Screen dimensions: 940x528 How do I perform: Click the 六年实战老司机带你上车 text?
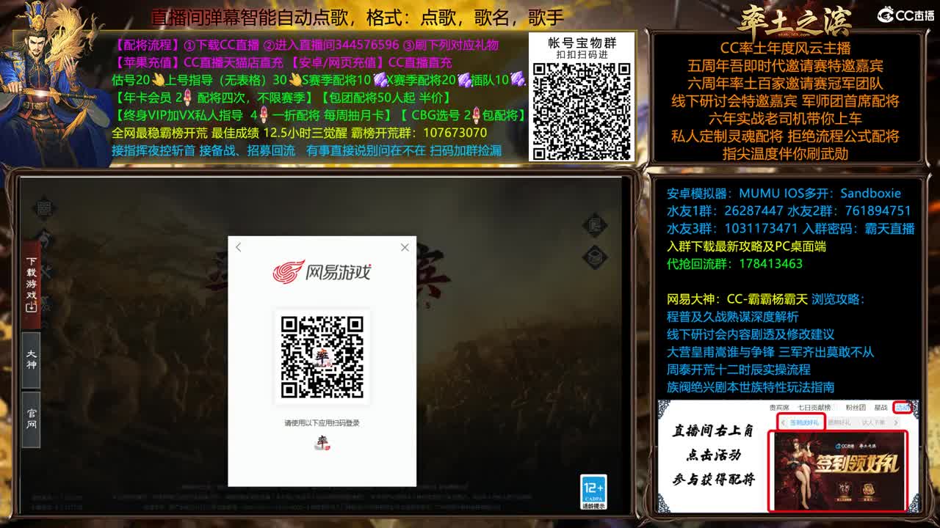tap(785, 119)
